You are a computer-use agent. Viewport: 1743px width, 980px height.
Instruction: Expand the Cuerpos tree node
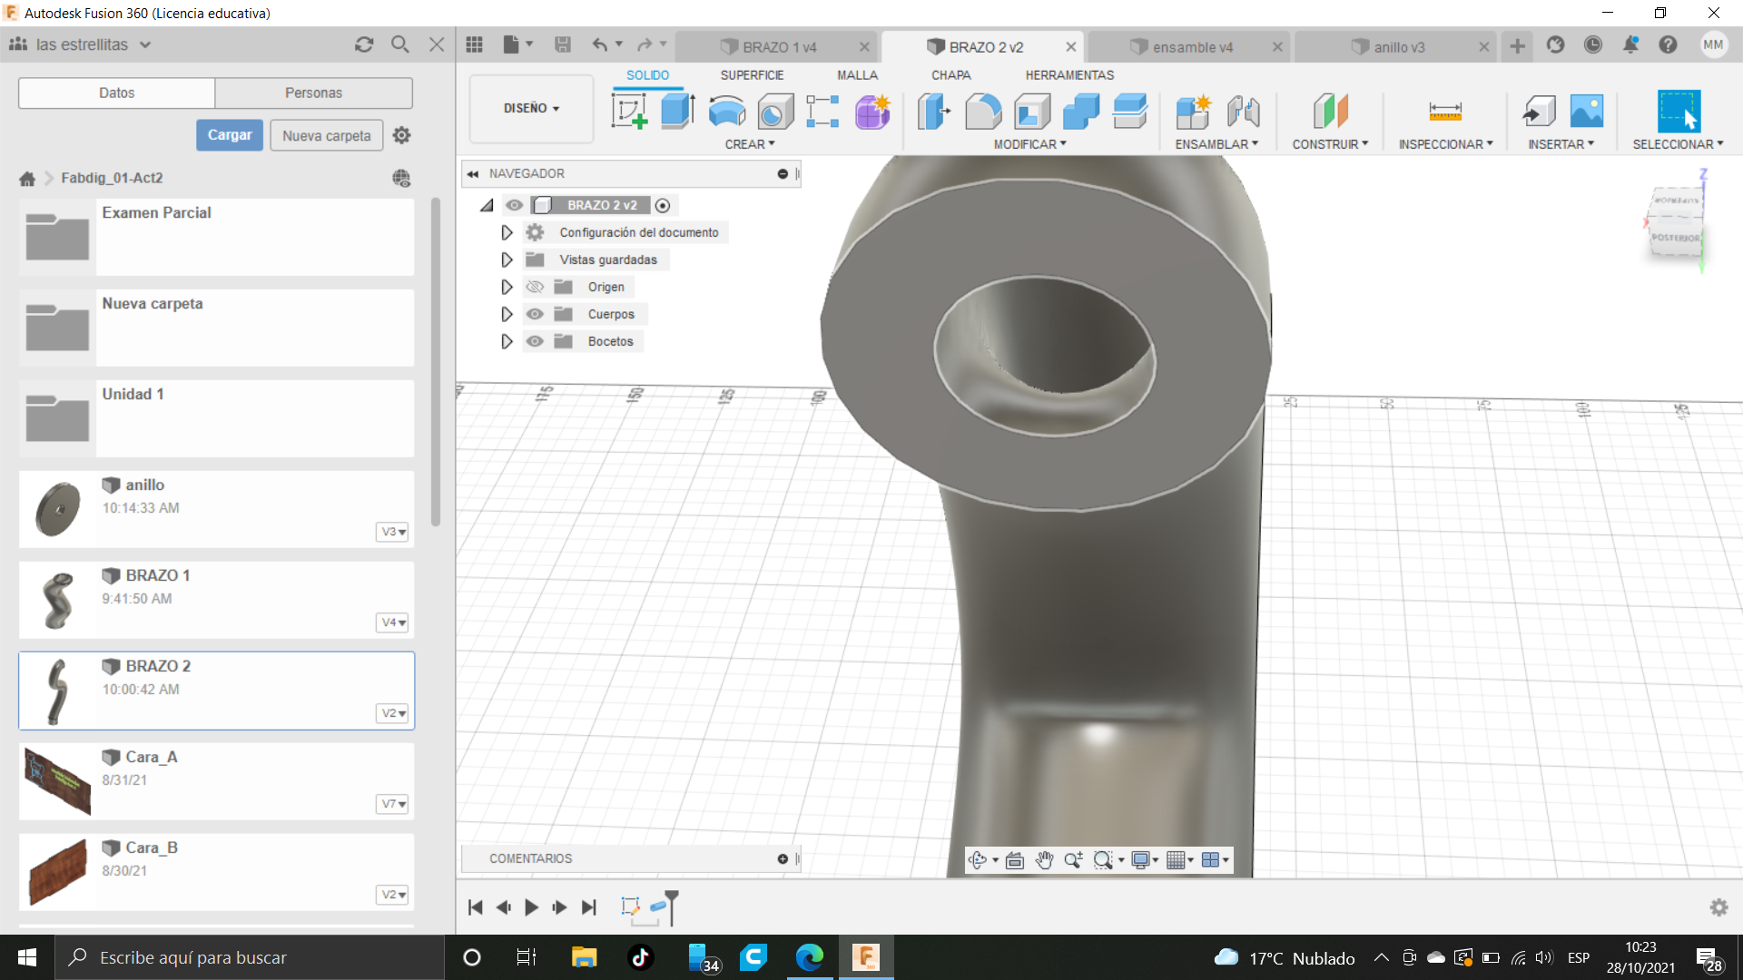[507, 314]
